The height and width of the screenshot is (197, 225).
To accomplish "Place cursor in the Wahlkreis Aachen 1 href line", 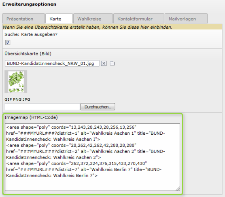I will (85, 133).
